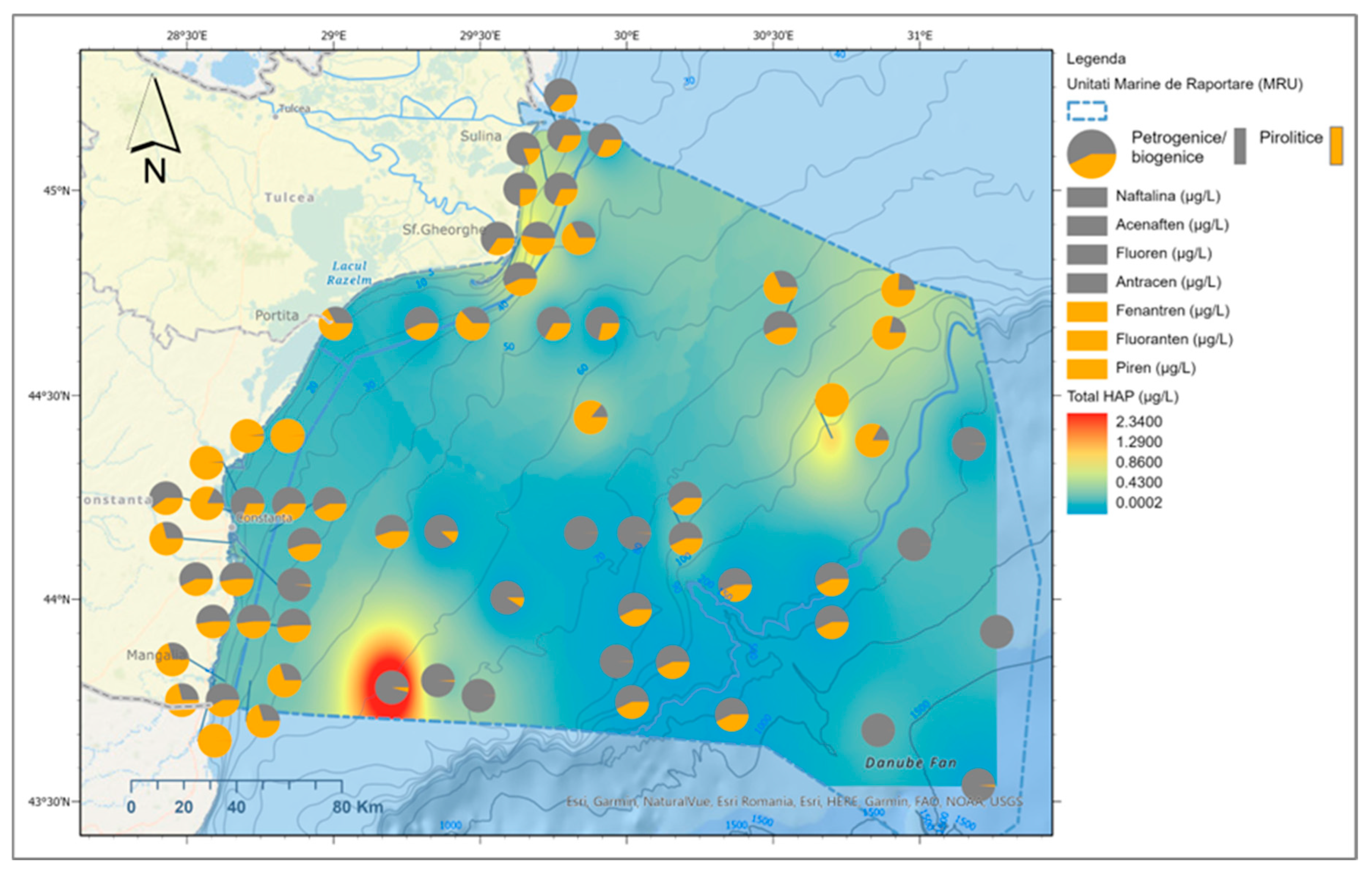
Task: Click the Danube Fan map label
Action: click(910, 762)
